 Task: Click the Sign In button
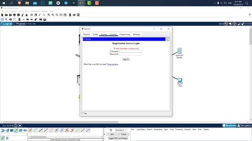(126, 59)
